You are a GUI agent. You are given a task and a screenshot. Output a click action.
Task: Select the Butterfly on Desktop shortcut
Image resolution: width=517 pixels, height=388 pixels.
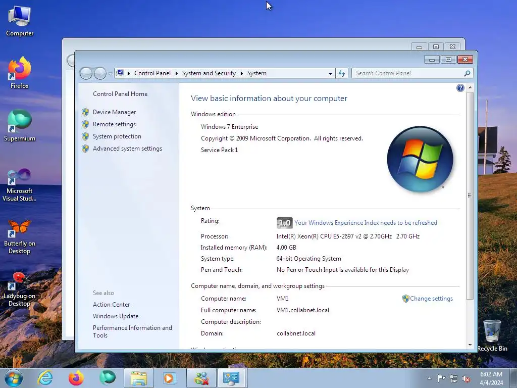(x=20, y=237)
